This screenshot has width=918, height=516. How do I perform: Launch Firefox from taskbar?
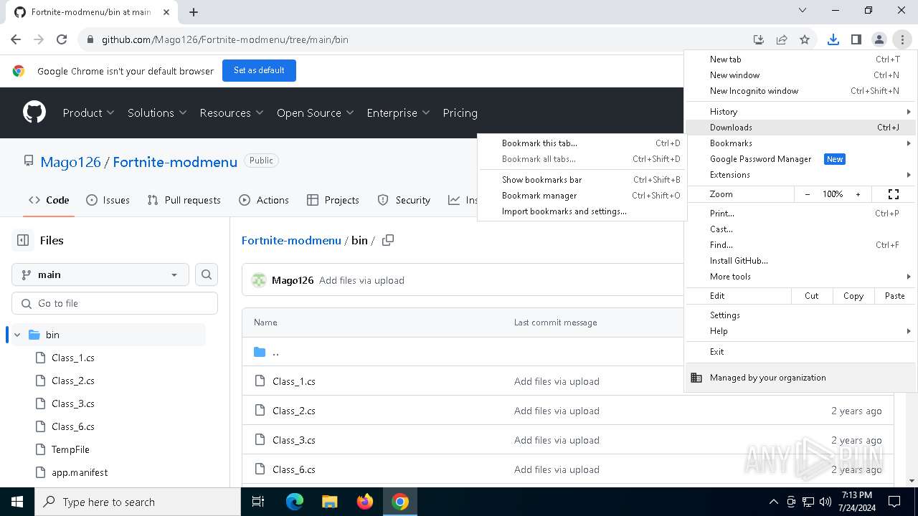pos(365,502)
